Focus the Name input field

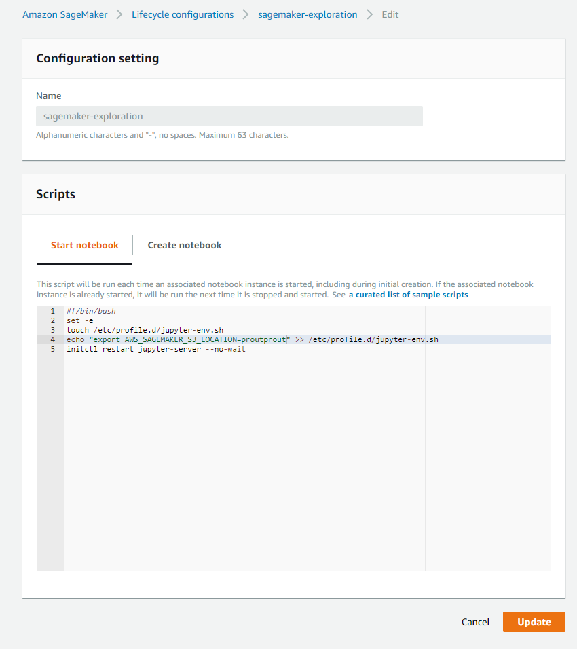coord(229,116)
